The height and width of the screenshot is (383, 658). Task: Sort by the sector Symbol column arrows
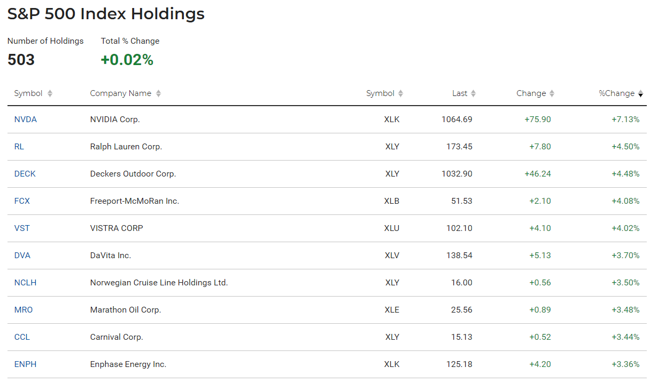[401, 93]
